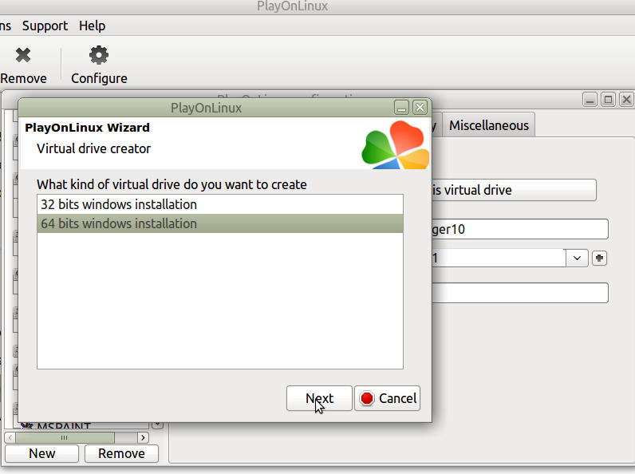Click the PlayOnLinux clover logo
635x474 pixels.
[x=396, y=145]
